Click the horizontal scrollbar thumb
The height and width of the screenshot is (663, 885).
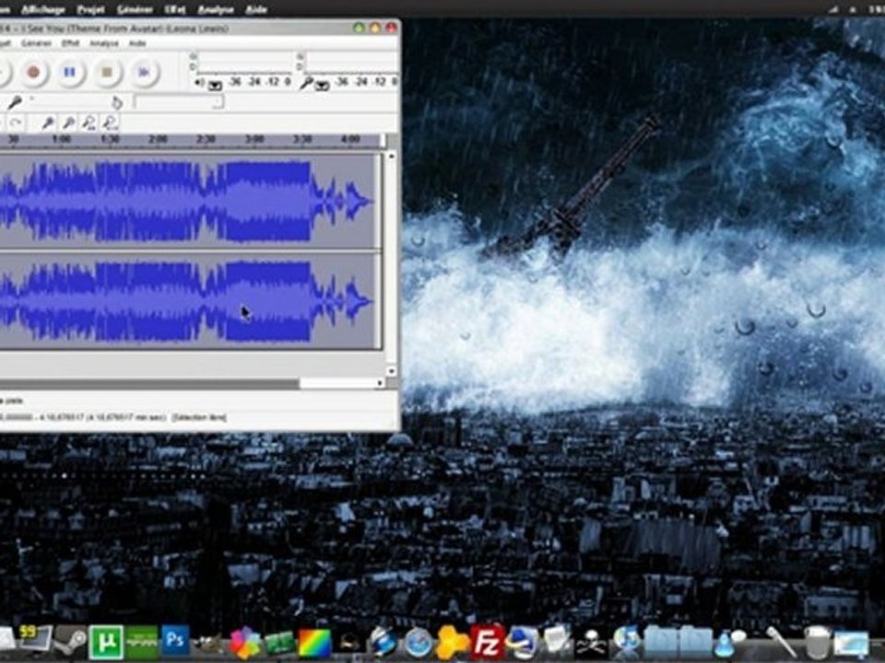pyautogui.click(x=149, y=383)
